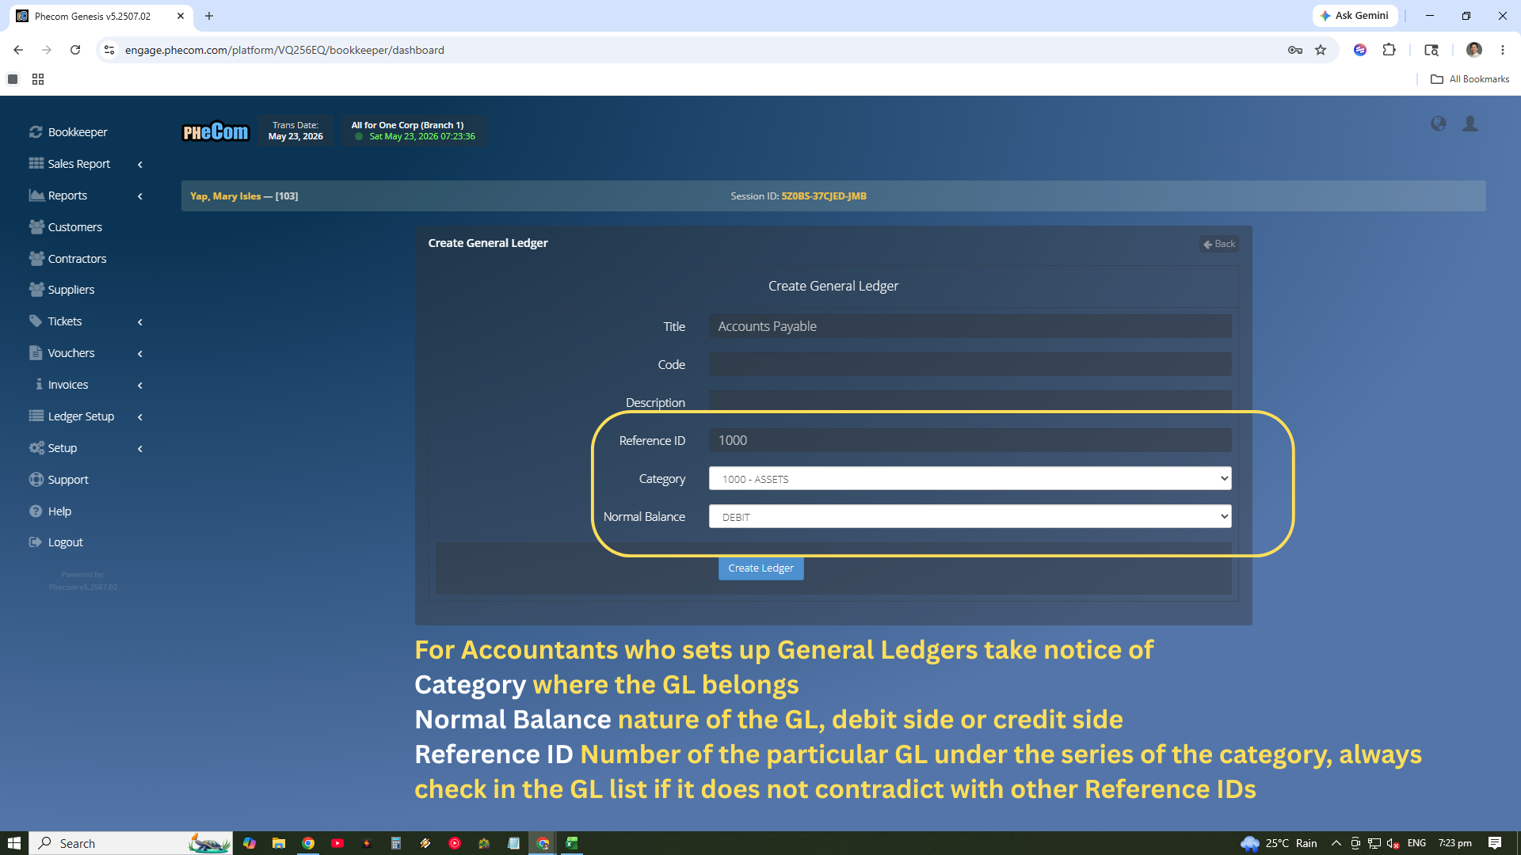1521x855 pixels.
Task: Click the apps grid icon in bookmarks bar
Action: coord(38,79)
